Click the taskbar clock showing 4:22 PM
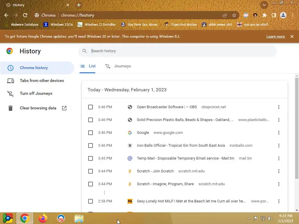This screenshot has height=224, width=299. coord(286,218)
